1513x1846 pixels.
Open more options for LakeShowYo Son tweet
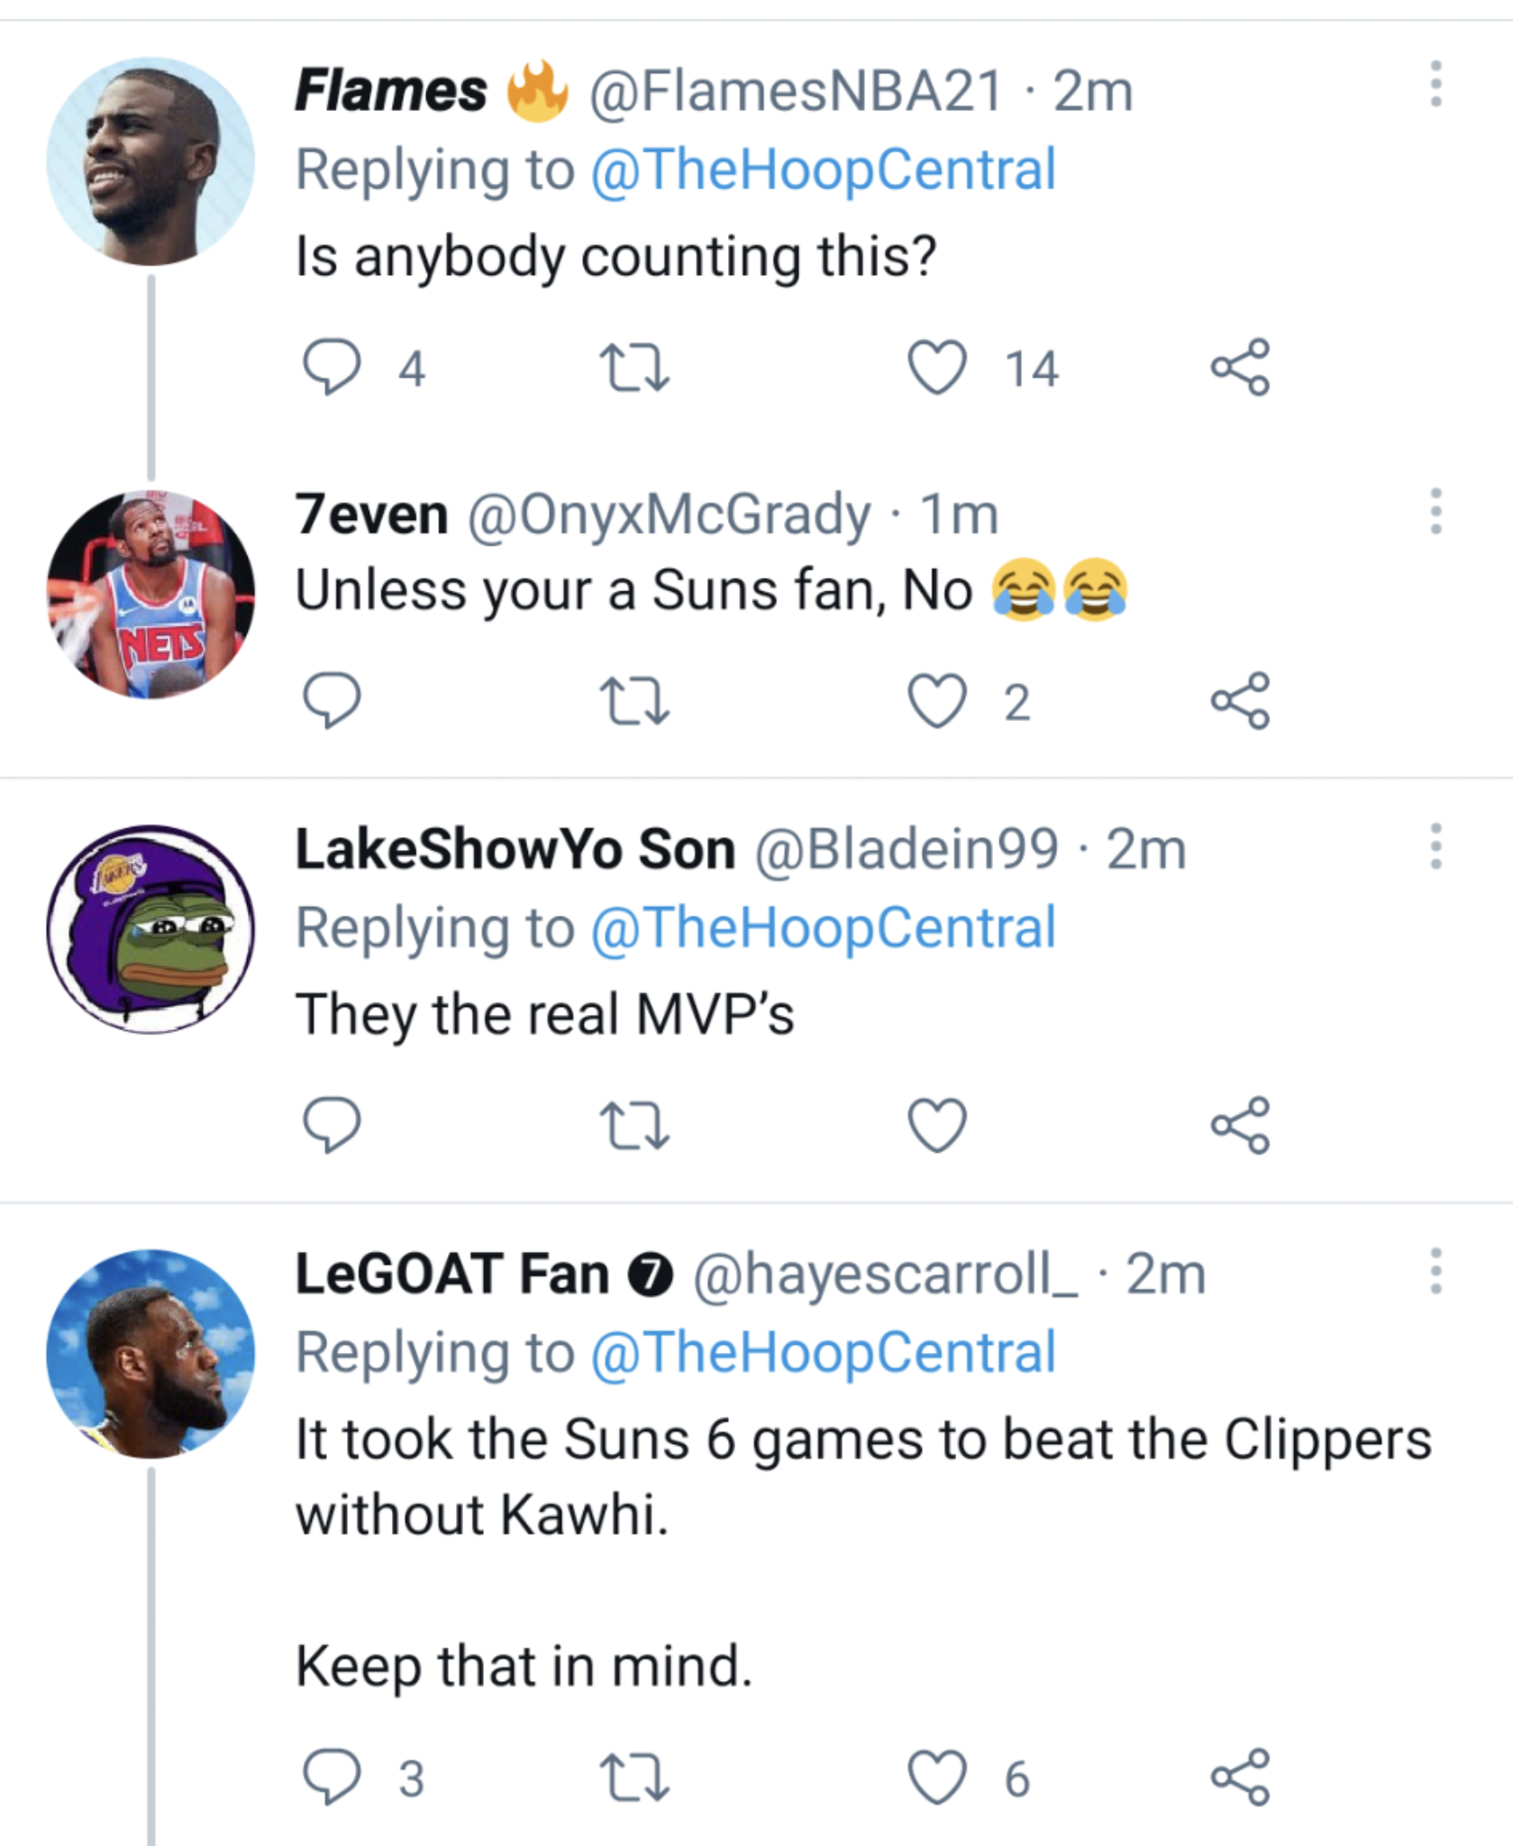1436,846
